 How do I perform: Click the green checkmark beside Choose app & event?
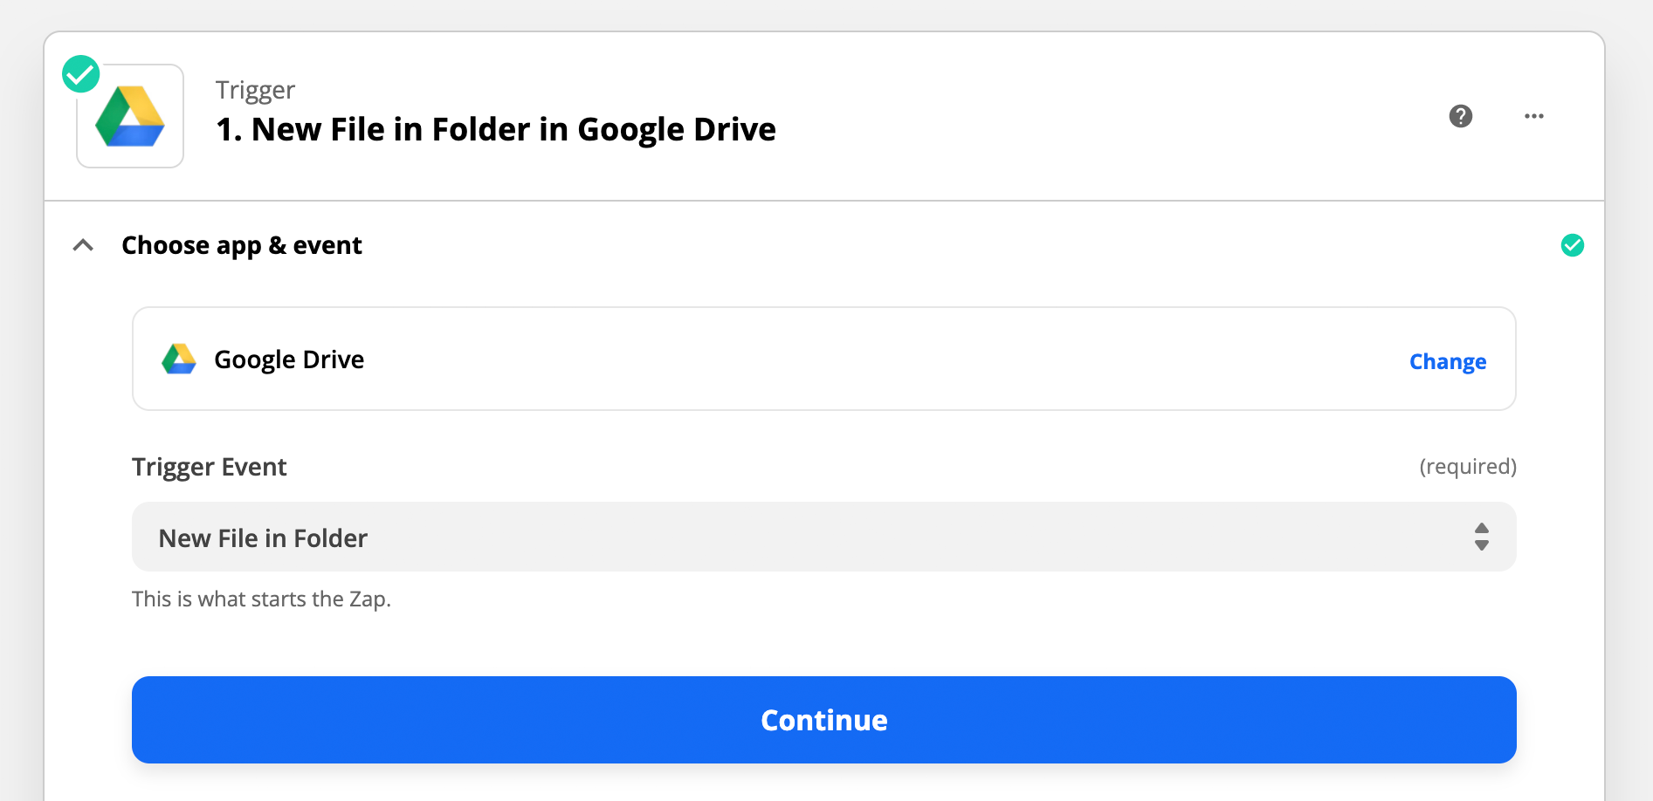(x=1573, y=245)
